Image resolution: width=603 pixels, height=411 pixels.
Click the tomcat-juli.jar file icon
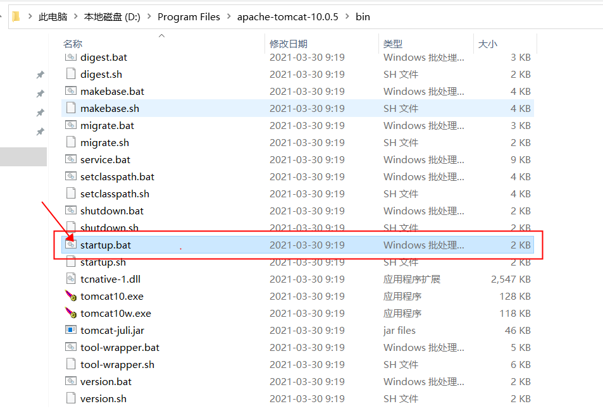(x=71, y=330)
